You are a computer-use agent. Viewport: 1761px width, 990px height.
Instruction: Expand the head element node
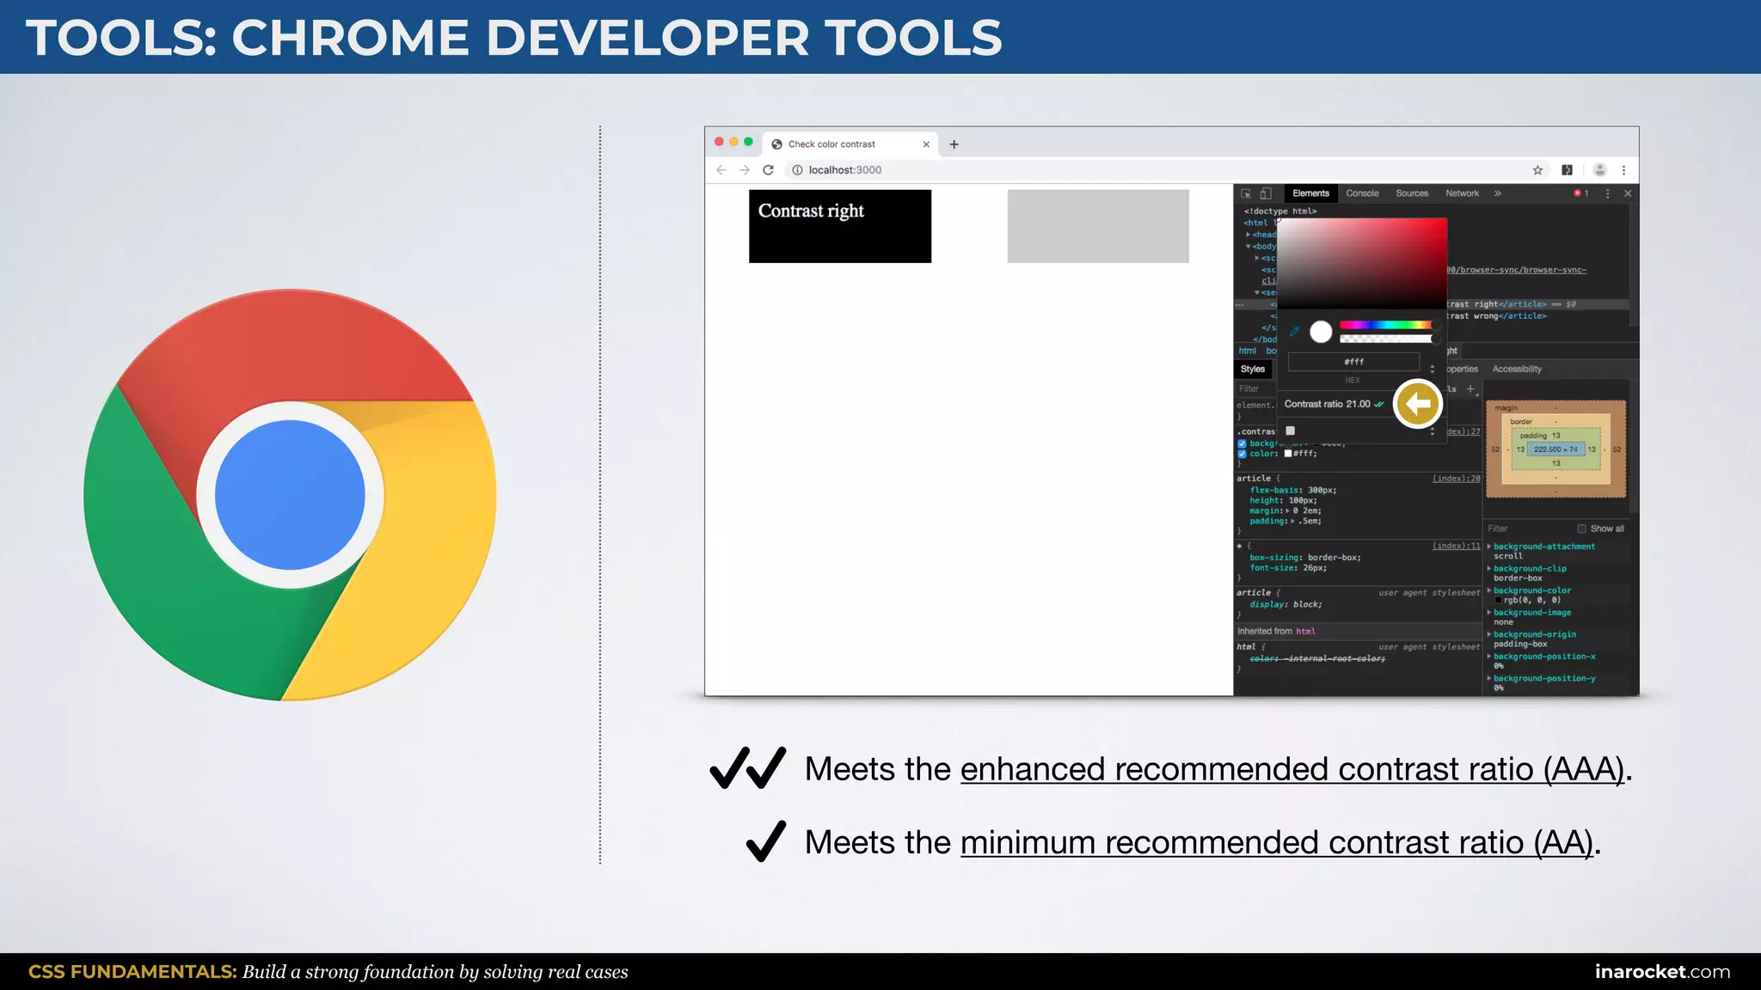tap(1249, 235)
